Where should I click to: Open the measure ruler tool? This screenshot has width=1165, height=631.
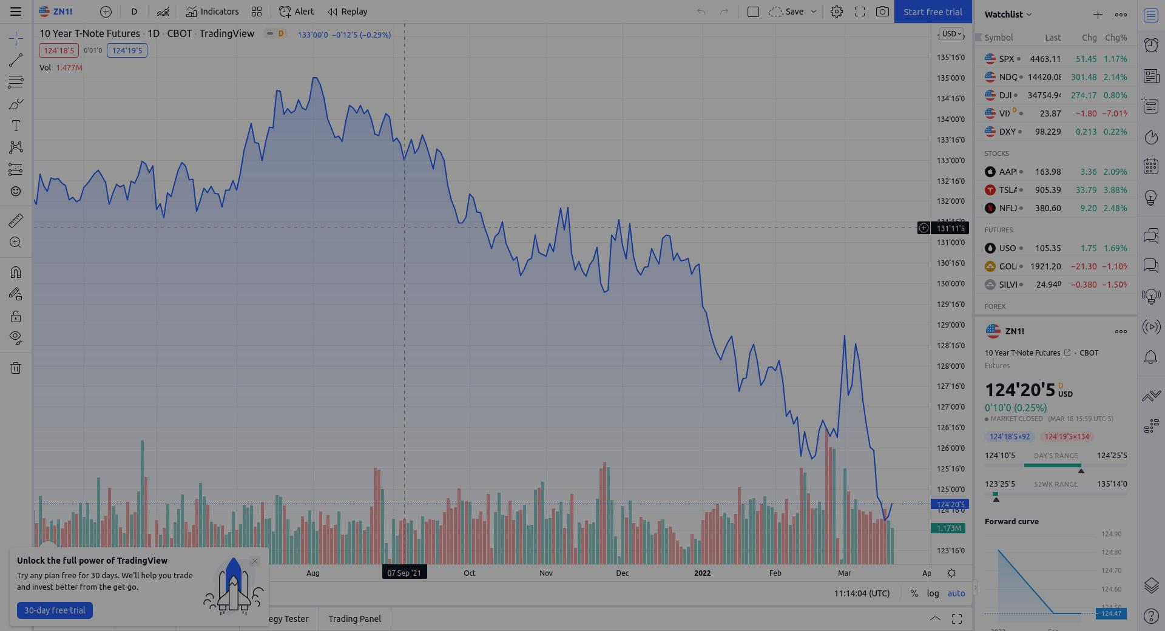(16, 221)
